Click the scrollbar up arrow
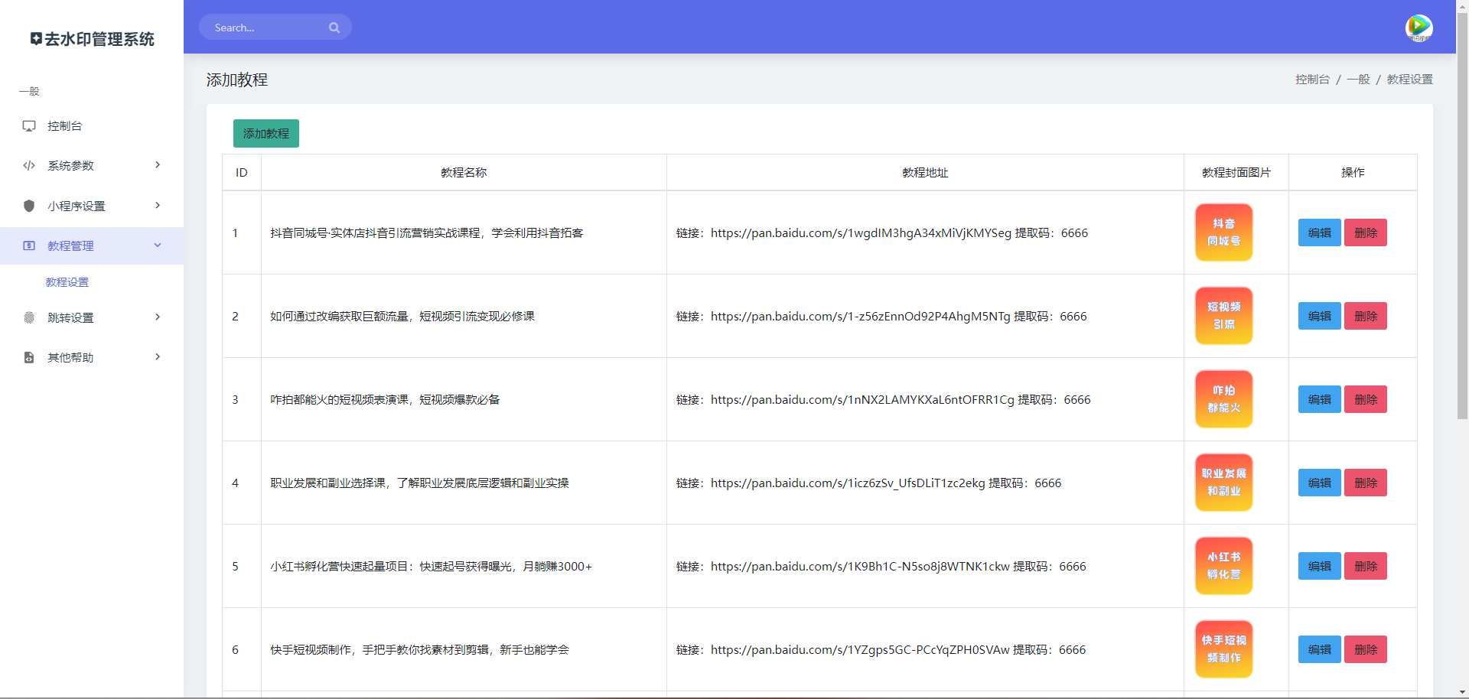The height and width of the screenshot is (699, 1469). click(x=1462, y=6)
